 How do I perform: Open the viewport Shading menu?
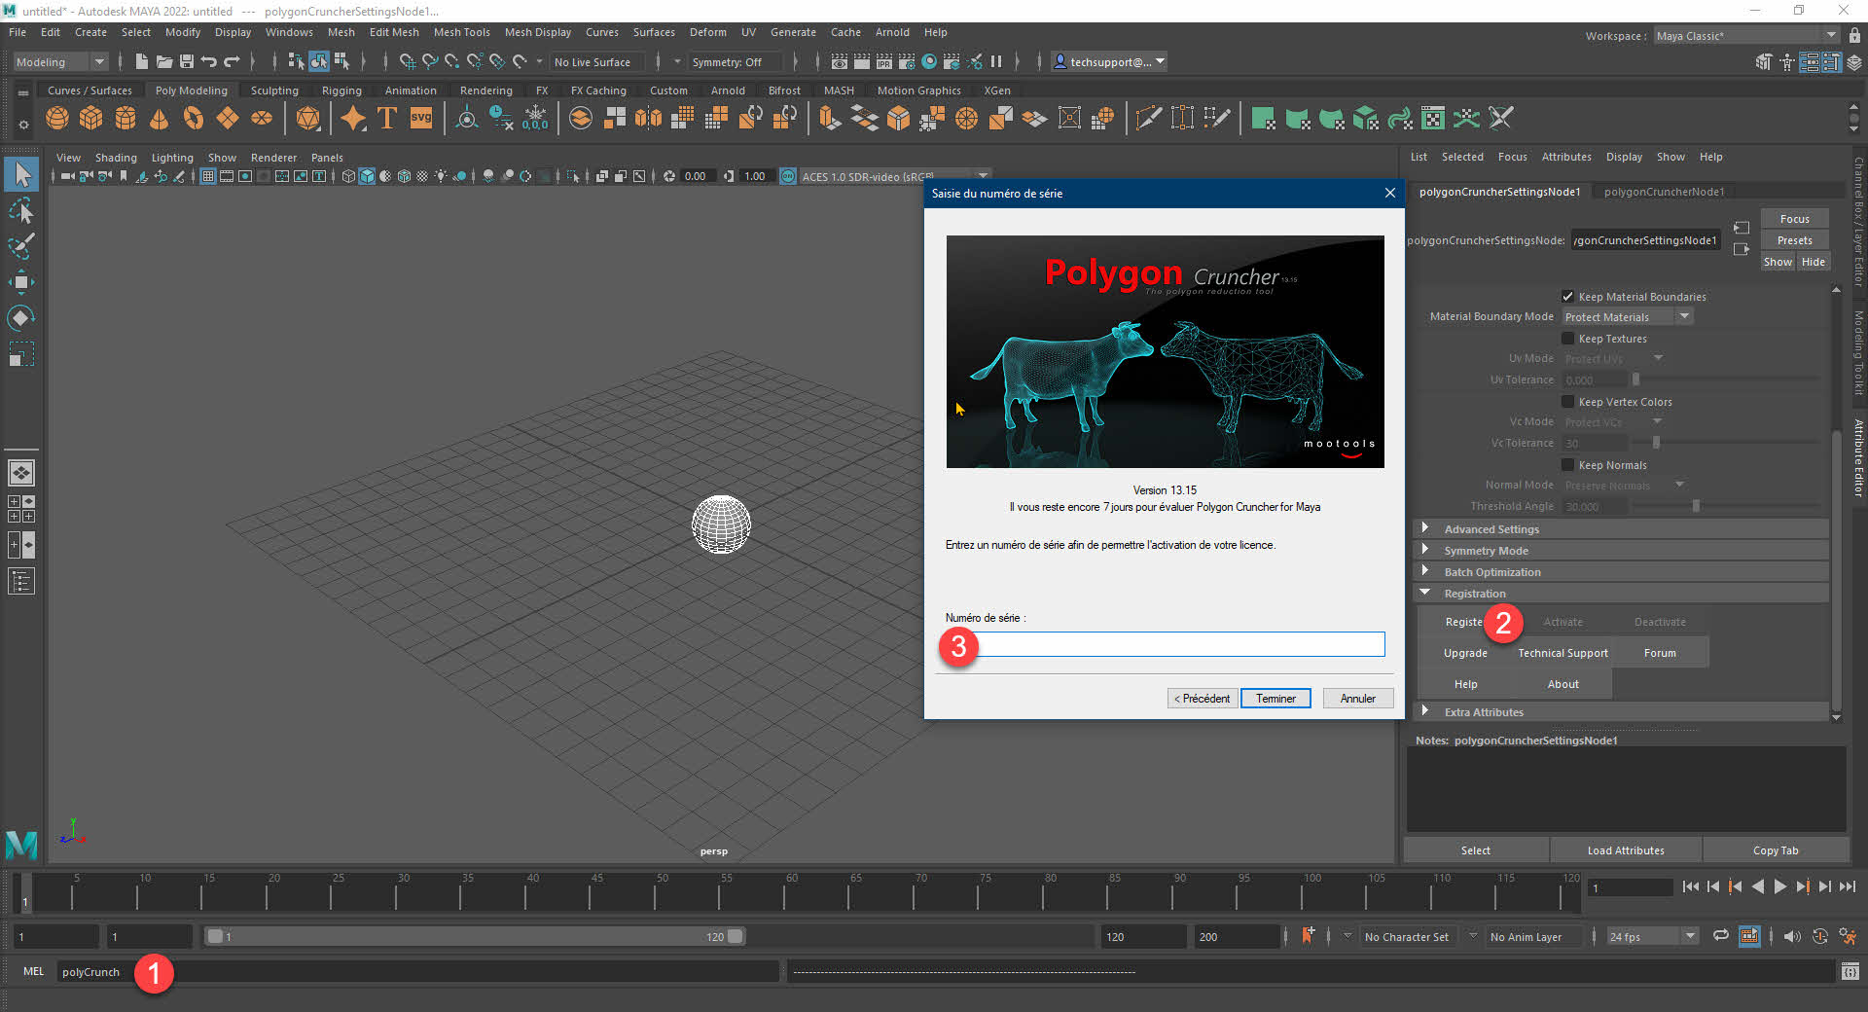tap(116, 158)
